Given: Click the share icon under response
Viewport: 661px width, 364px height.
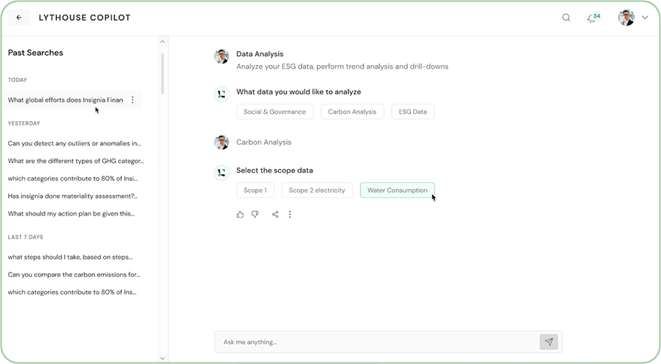Looking at the screenshot, I should [275, 214].
